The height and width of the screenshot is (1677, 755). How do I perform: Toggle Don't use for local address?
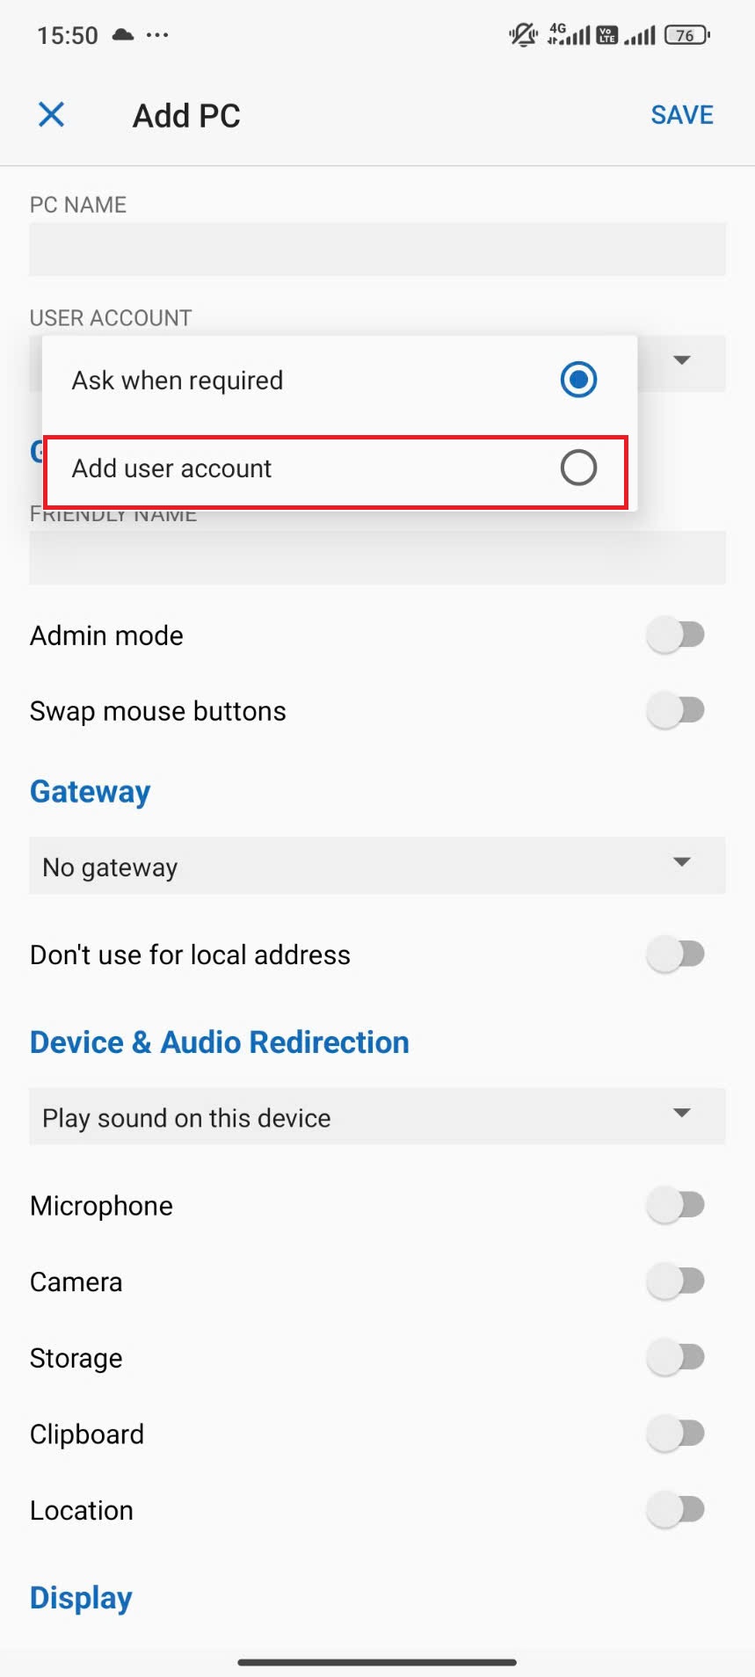(x=676, y=954)
